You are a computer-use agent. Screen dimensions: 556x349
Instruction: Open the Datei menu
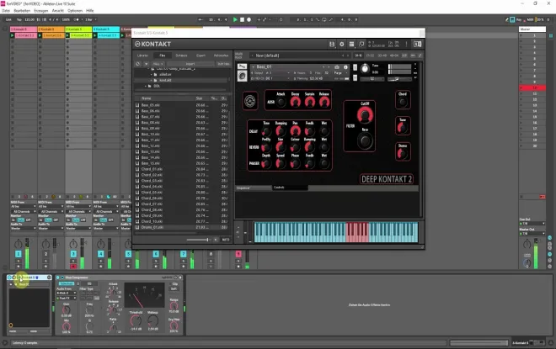pos(6,11)
